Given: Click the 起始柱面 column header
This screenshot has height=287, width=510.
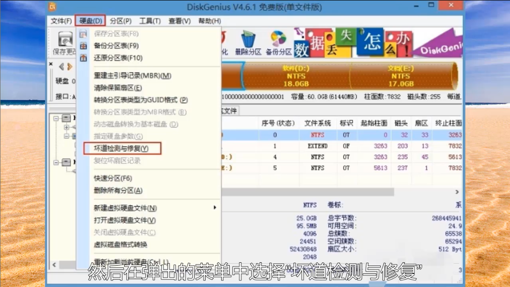Looking at the screenshot, I should 374,123.
